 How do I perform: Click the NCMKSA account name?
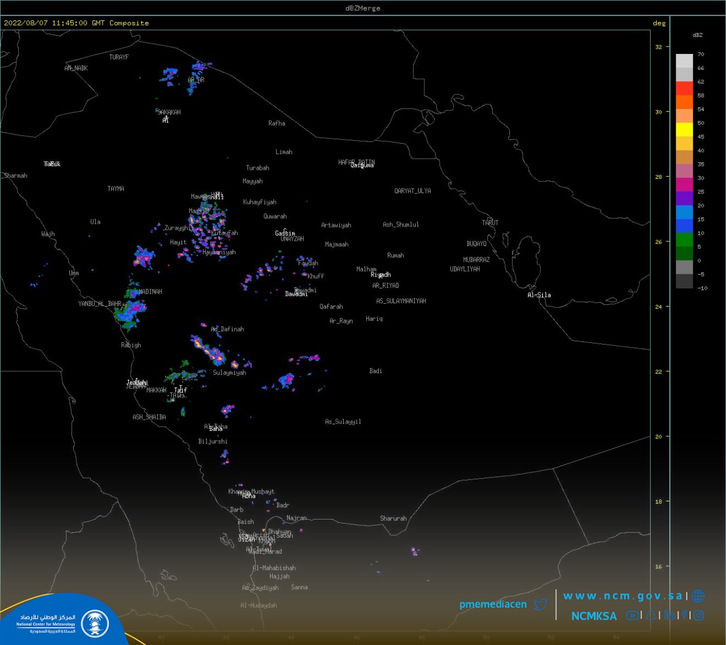pyautogui.click(x=594, y=616)
